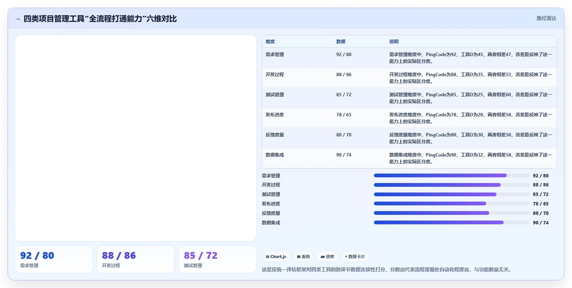Click the 反馈度量 progress bar
This screenshot has width=572, height=288.
click(x=452, y=213)
